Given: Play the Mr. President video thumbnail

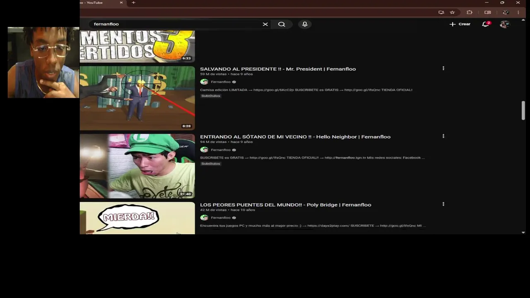Looking at the screenshot, I should click(137, 98).
